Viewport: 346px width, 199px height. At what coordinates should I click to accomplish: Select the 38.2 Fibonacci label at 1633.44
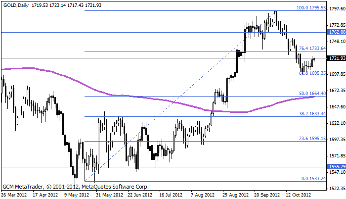[x=312, y=113]
